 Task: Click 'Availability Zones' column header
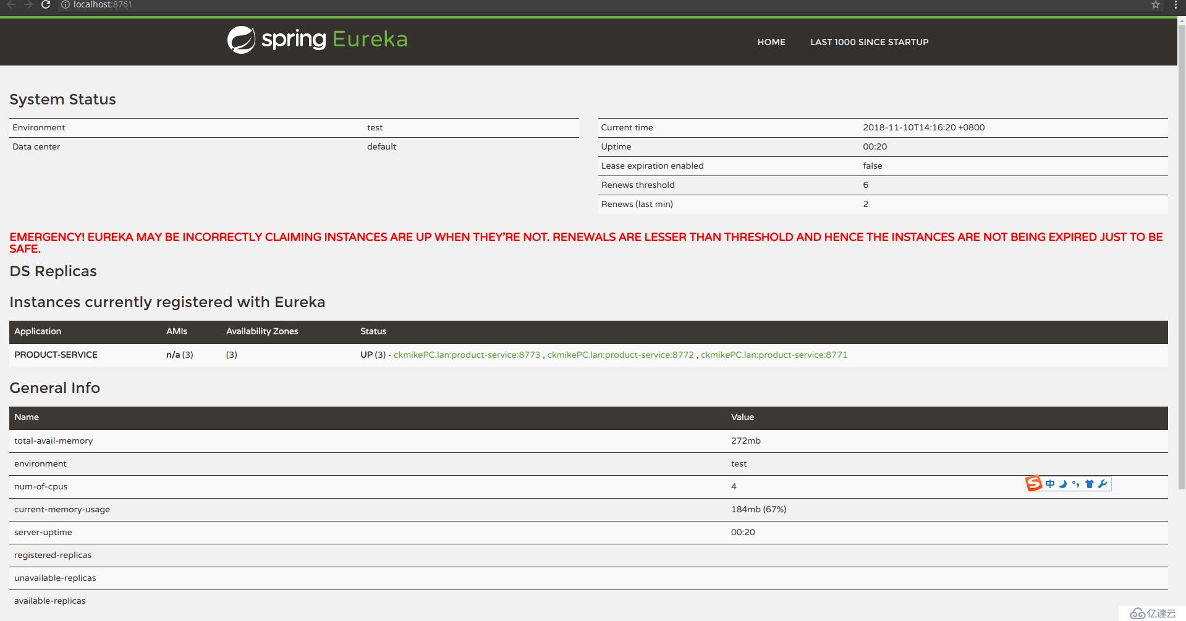click(x=262, y=331)
